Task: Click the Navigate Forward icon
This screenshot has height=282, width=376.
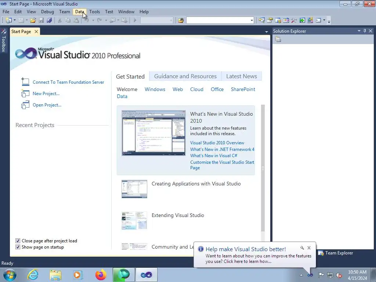Action: coord(124,21)
